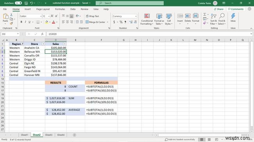Screen dimensions: 254x142
Task: Click the Paste clipboard icon
Action: (5, 16)
